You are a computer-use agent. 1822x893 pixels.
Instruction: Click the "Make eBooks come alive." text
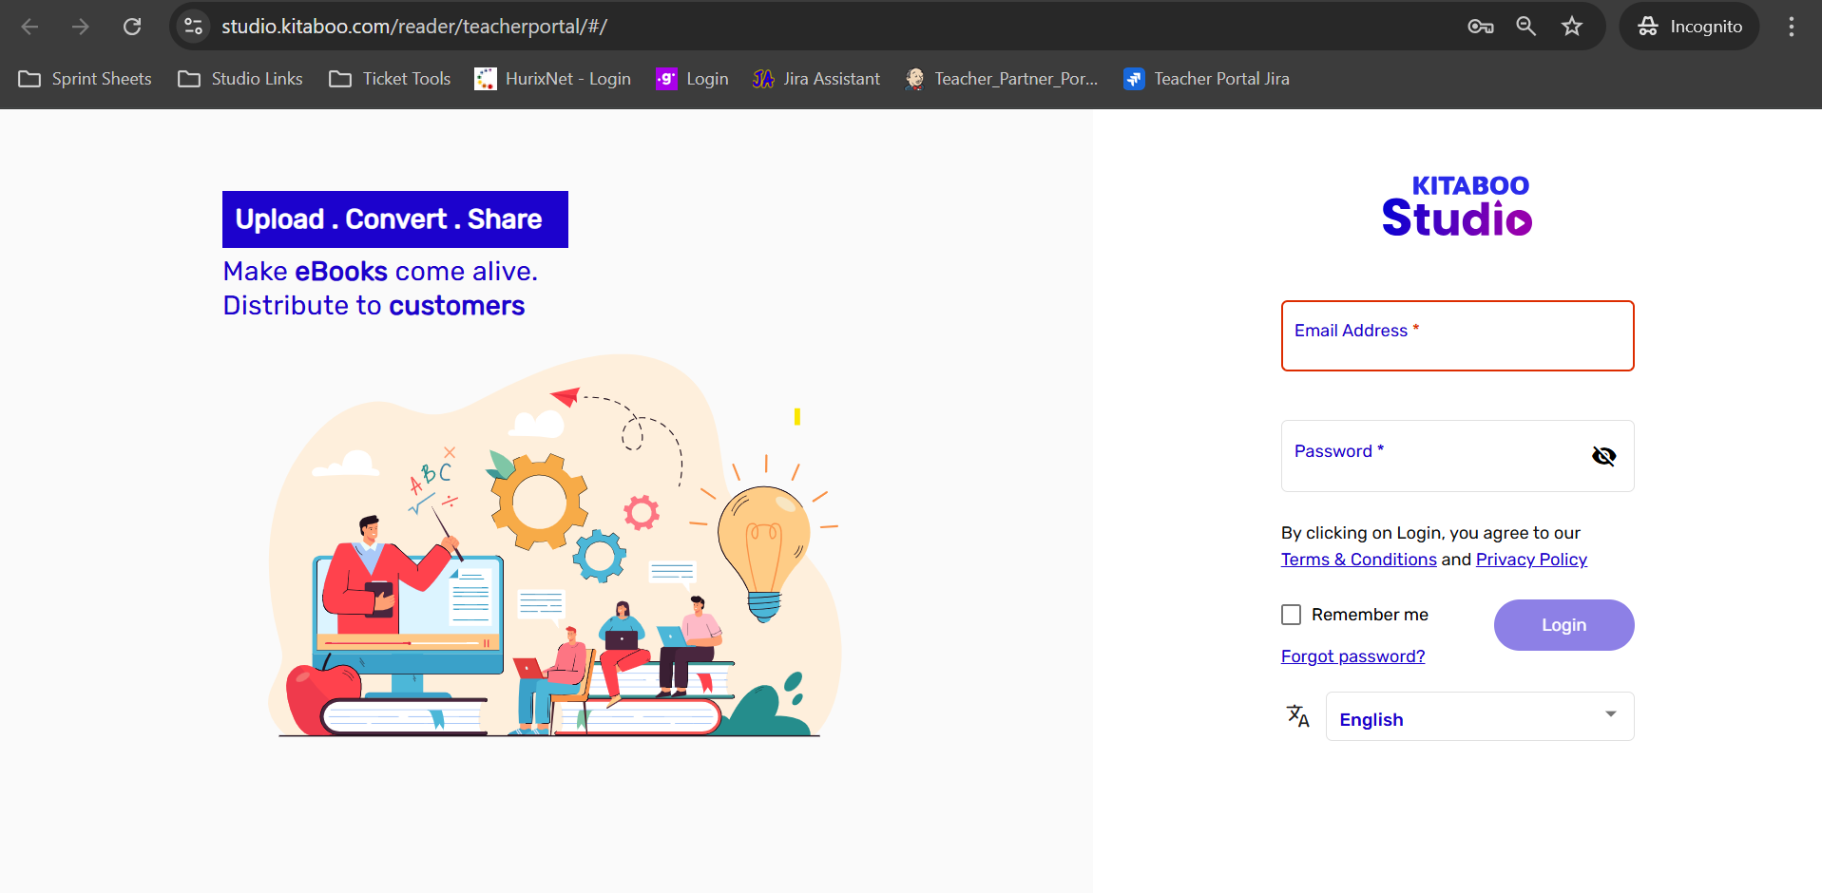(x=380, y=272)
